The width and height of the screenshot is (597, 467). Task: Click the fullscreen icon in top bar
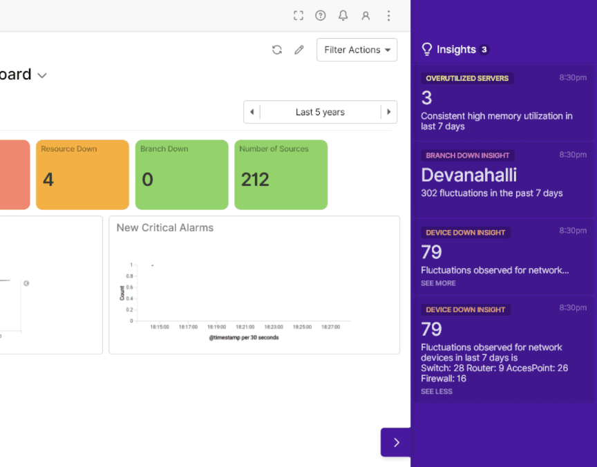298,16
